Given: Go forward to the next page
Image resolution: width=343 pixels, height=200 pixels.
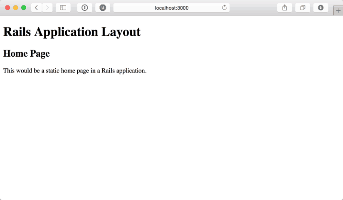Looking at the screenshot, I should tap(47, 7).
